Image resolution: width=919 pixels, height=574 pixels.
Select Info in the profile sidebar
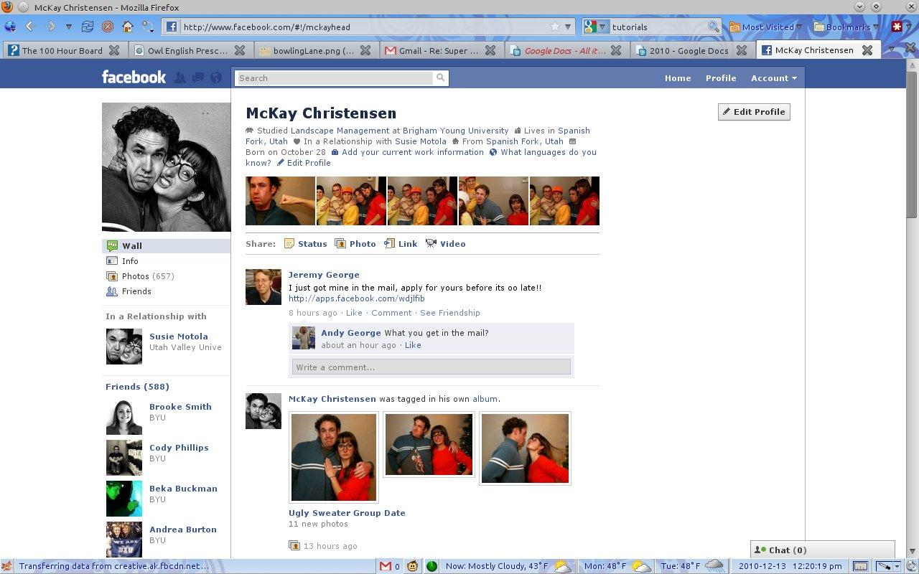coord(130,261)
